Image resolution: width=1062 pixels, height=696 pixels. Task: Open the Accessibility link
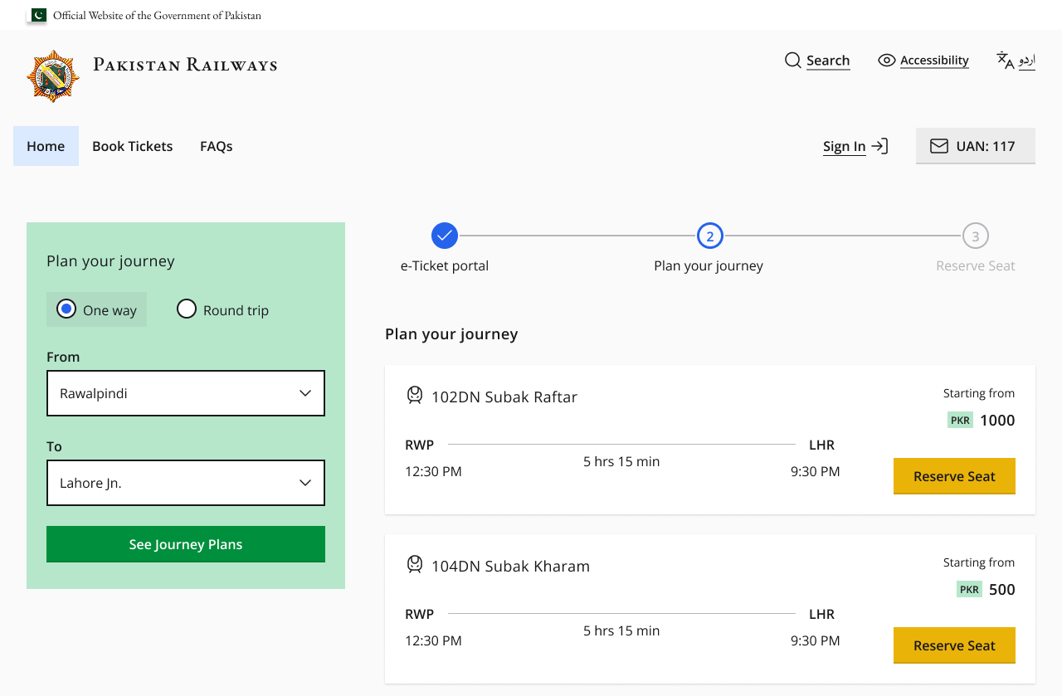tap(934, 61)
